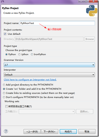This screenshot has height=137, width=99.
Task: Select the IronPython project type
Action: (x=32, y=54)
